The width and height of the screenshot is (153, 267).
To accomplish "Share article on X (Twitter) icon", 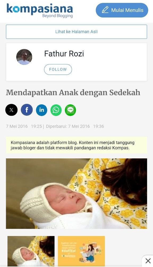I will (x=11, y=110).
